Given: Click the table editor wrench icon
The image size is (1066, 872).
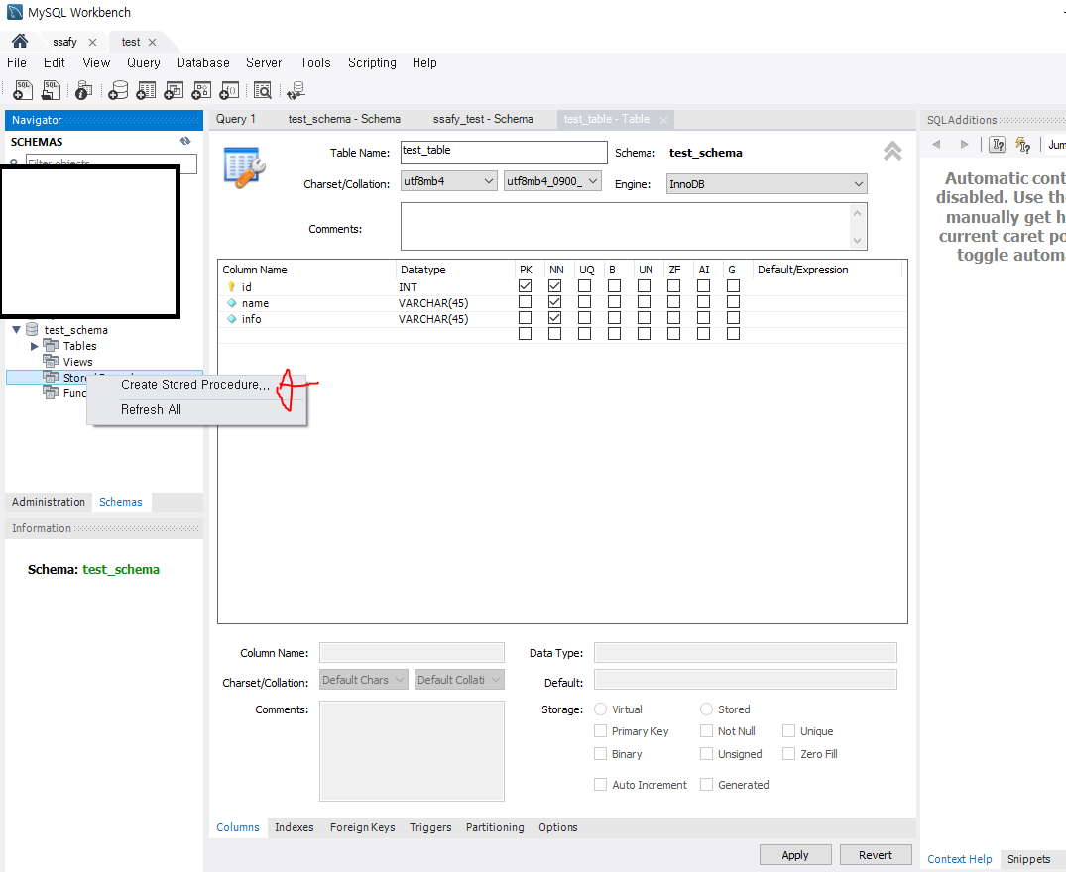Looking at the screenshot, I should (243, 167).
